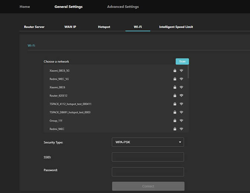Click the signal icon next to Redmi_94EC
Viewport: 250px width, 193px height.
click(181, 129)
